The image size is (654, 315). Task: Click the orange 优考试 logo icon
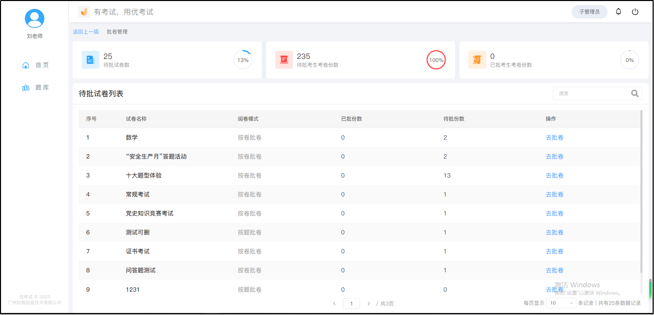coord(84,12)
